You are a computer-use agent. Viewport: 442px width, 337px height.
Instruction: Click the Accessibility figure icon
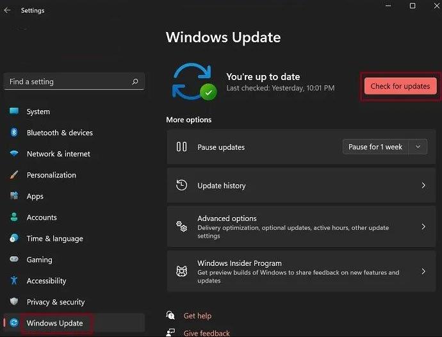point(14,281)
